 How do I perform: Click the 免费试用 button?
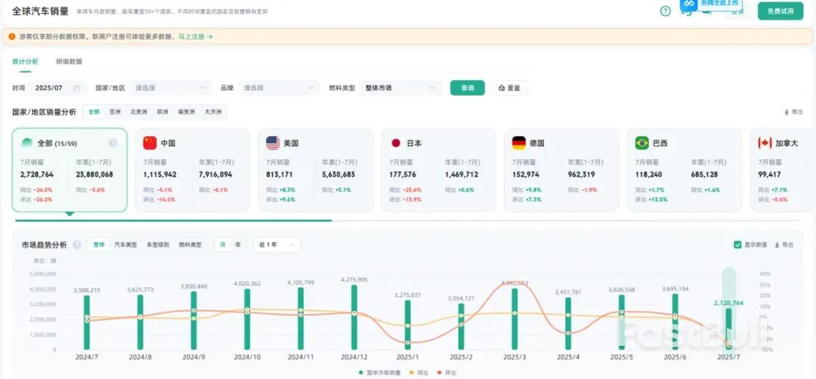pos(780,11)
